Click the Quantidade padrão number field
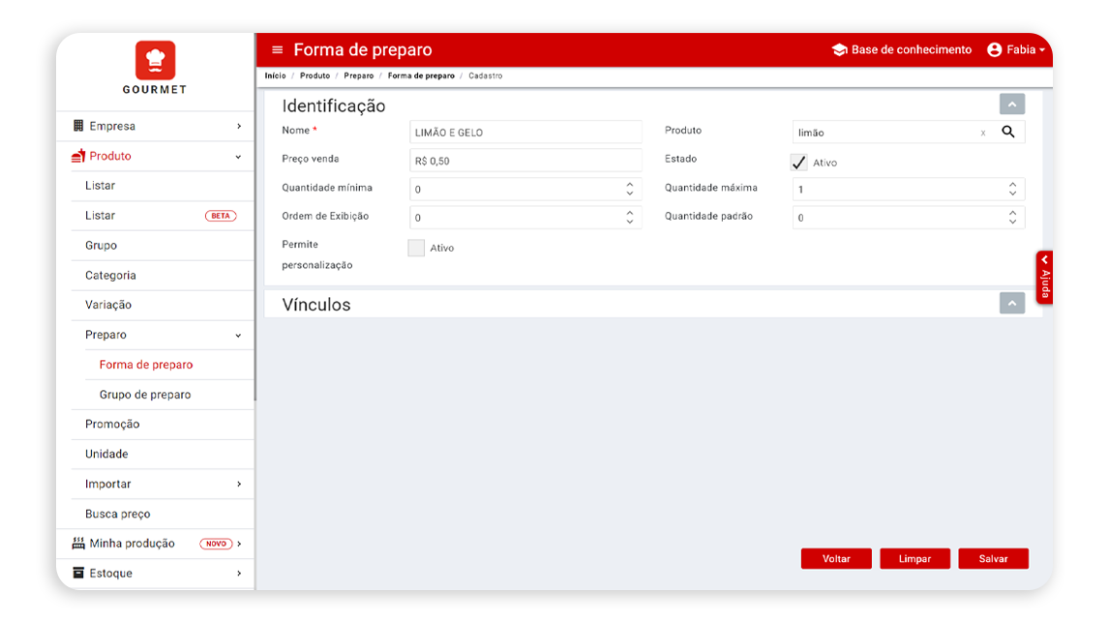Viewport: 1109px width, 623px height. click(x=909, y=217)
